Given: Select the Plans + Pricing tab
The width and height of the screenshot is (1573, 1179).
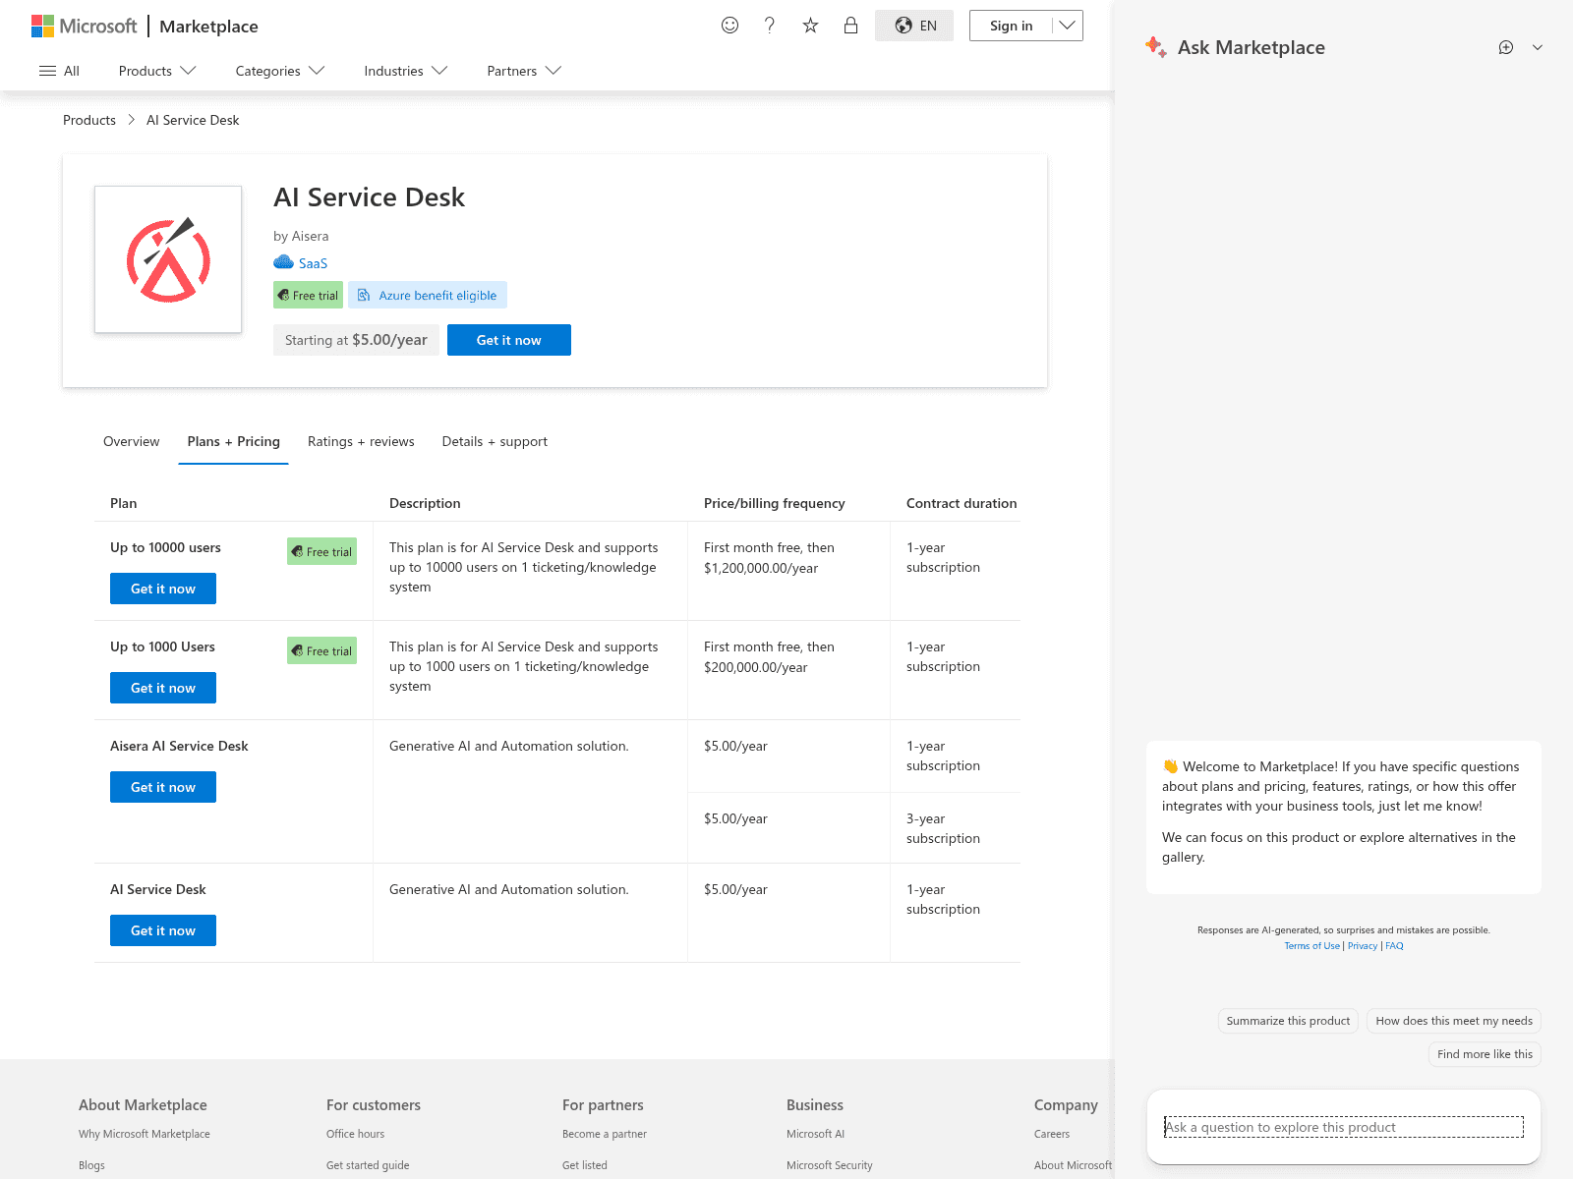Looking at the screenshot, I should click(x=233, y=441).
